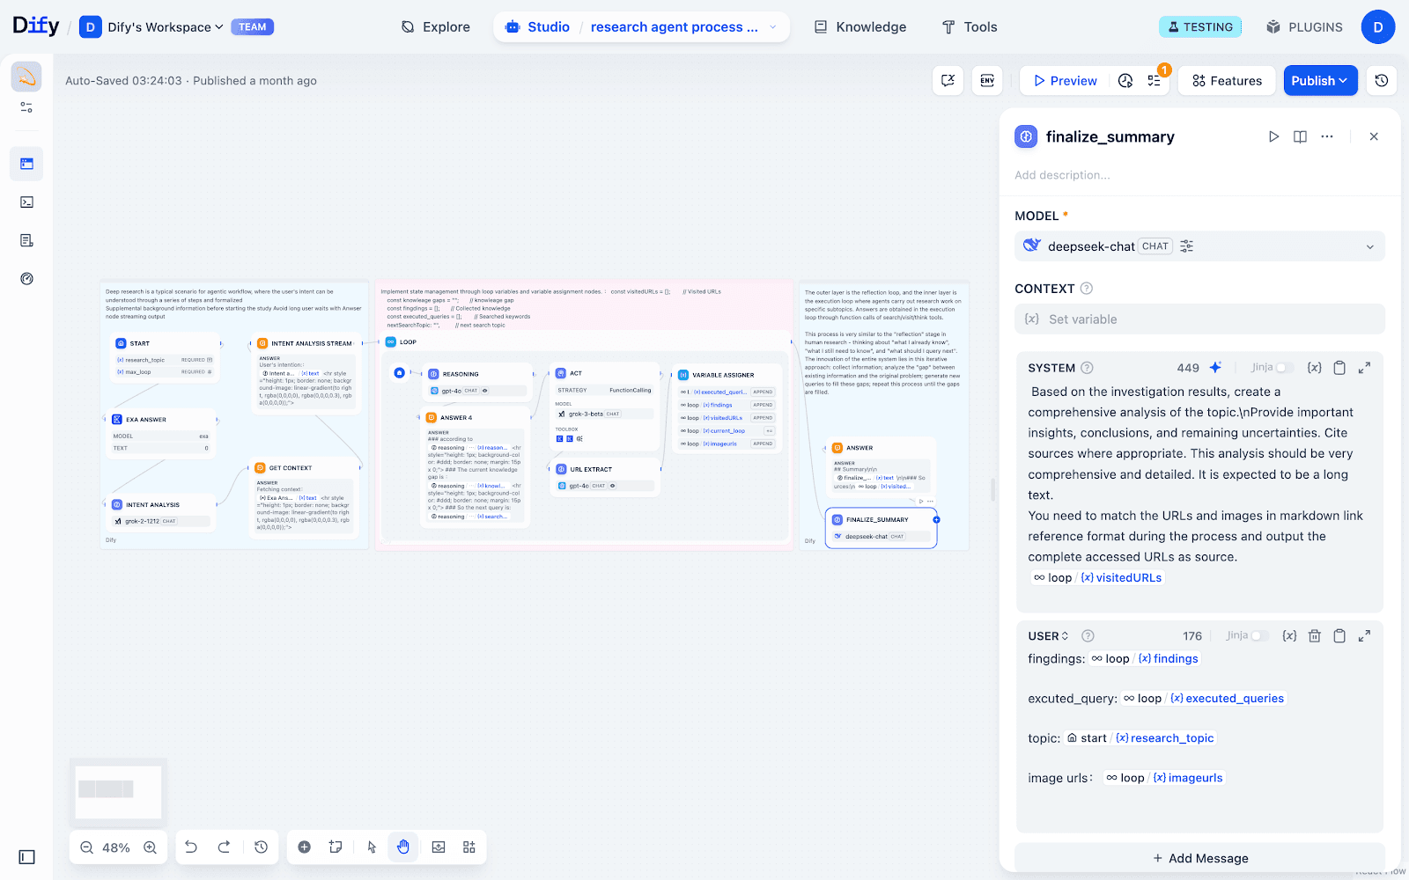Click the Set variable context field
This screenshot has width=1409, height=880.
point(1199,319)
